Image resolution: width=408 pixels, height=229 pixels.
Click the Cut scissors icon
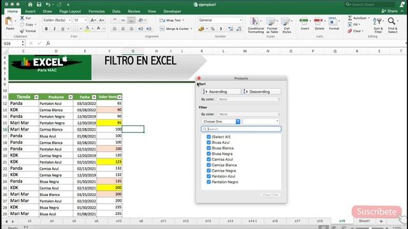pos(22,18)
